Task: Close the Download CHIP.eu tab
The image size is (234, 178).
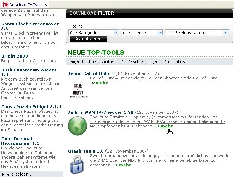Action: tap(46, 5)
